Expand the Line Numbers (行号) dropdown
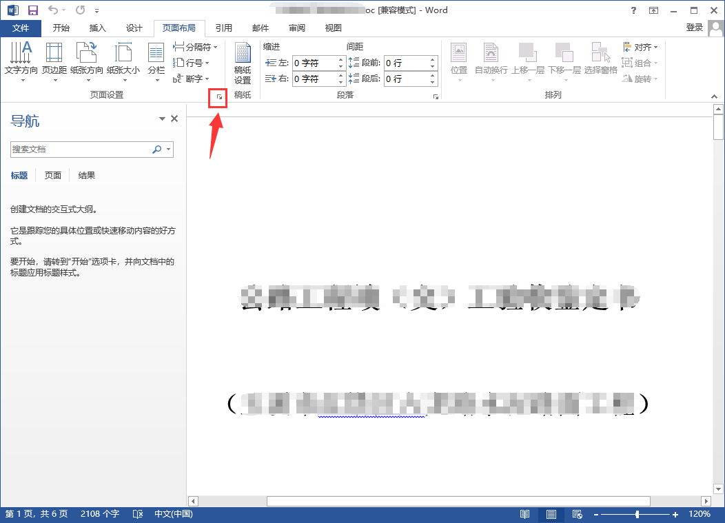Viewport: 725px width, 523px height. pos(191,63)
